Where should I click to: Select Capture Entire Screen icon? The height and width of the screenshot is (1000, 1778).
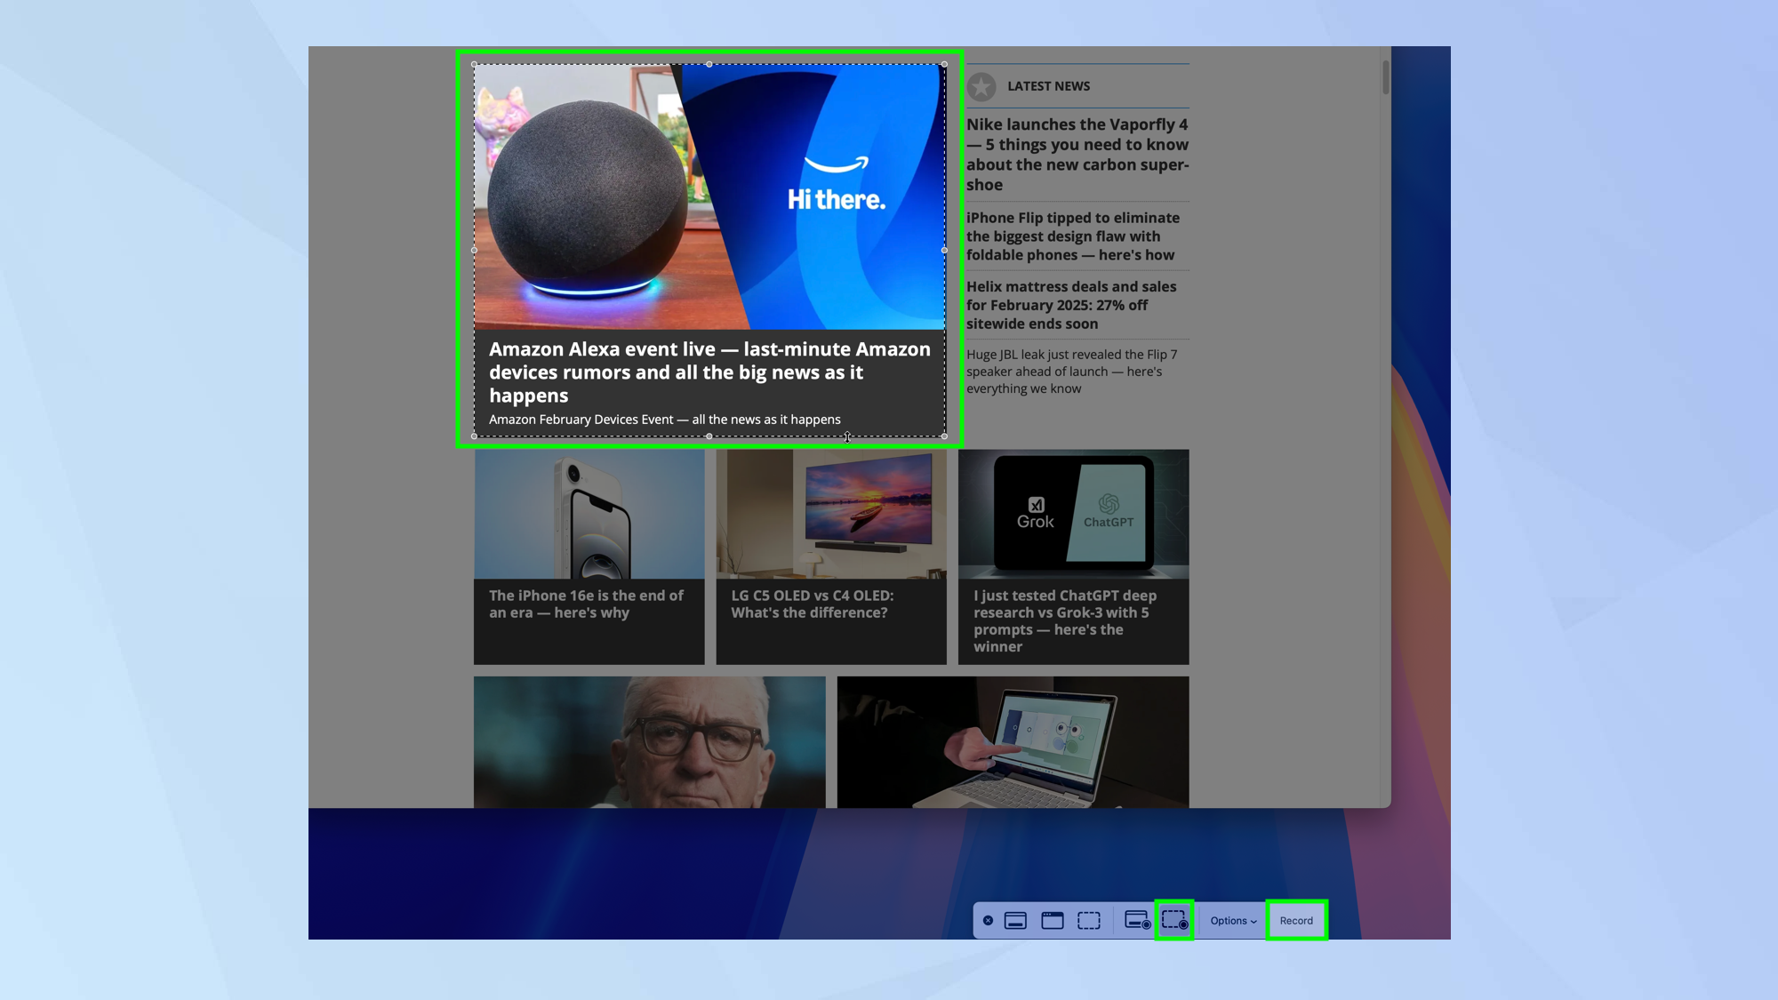click(1015, 921)
